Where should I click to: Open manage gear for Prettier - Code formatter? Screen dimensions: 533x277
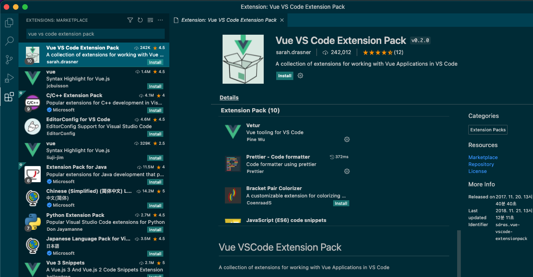coord(347,171)
